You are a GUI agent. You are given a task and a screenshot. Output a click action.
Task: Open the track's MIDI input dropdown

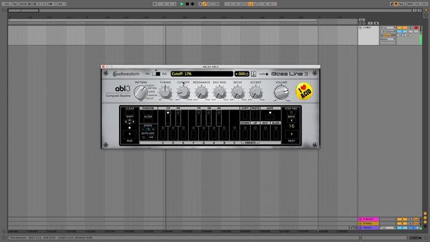point(388,28)
